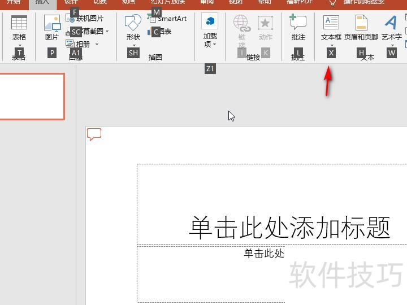
Task: Expand the 相册 dropdown arrow
Action: tap(97, 45)
